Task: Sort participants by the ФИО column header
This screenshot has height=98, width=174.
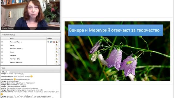Action: [x=28, y=39]
